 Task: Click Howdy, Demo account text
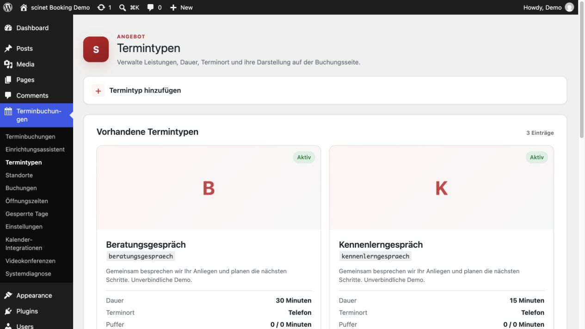(x=542, y=7)
